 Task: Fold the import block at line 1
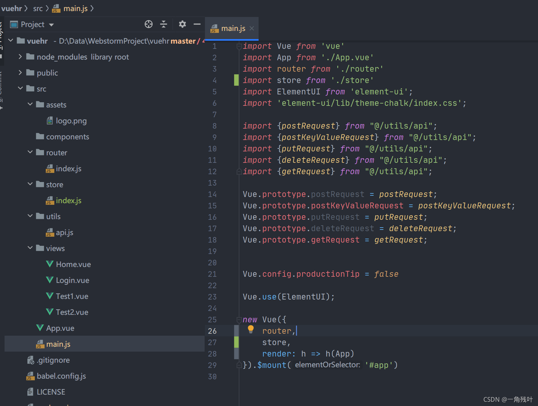[239, 46]
